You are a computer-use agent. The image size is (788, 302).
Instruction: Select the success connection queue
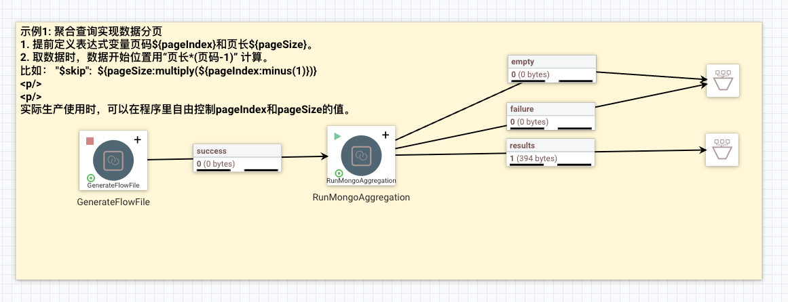coord(237,158)
